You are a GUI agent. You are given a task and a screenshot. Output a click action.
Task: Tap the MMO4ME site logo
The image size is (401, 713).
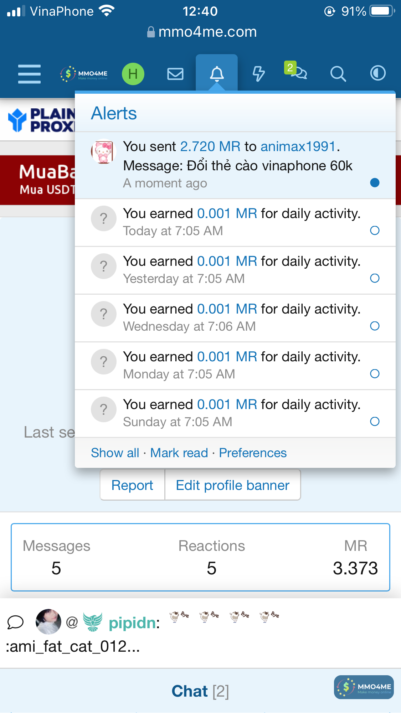(84, 74)
